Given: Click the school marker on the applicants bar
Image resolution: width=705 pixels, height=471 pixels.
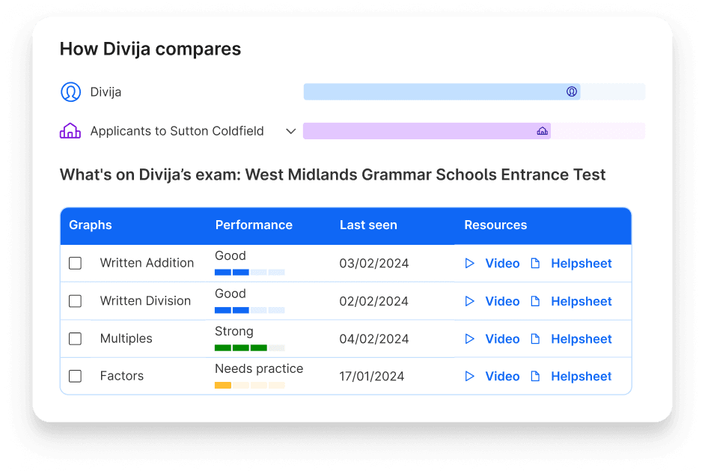Looking at the screenshot, I should pyautogui.click(x=542, y=130).
